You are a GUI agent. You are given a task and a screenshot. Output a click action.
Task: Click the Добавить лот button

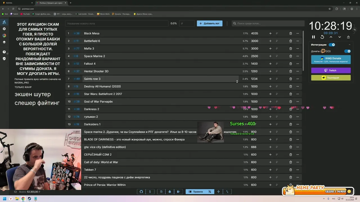(x=210, y=24)
